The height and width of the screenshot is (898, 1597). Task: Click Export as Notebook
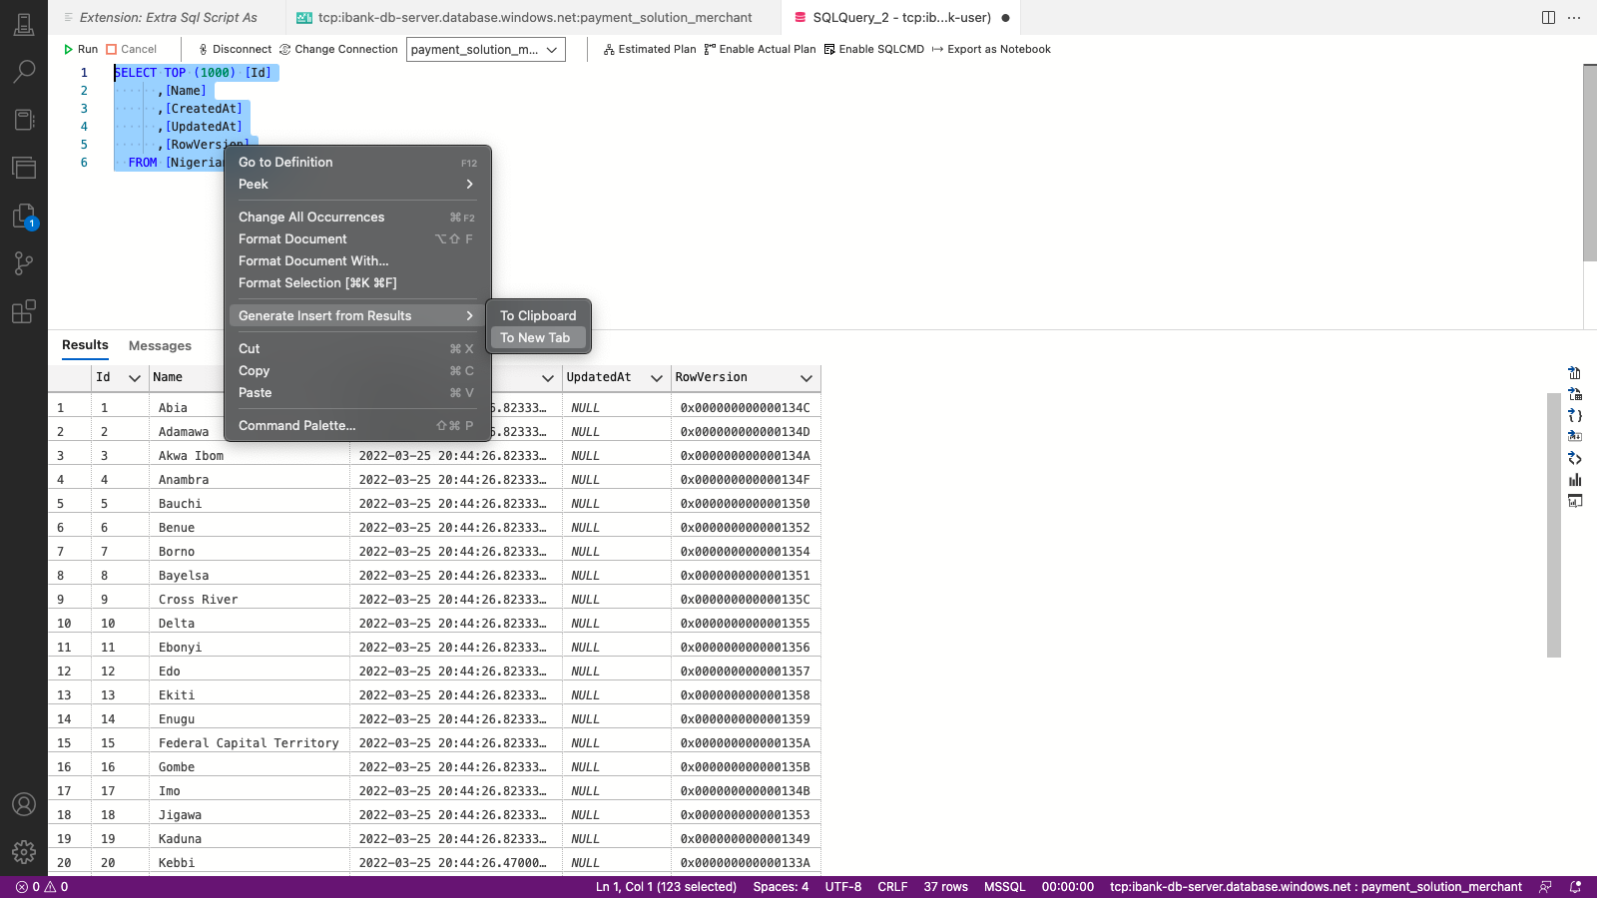991,49
